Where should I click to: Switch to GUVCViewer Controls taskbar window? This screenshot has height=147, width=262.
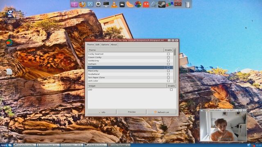[x=48, y=145]
